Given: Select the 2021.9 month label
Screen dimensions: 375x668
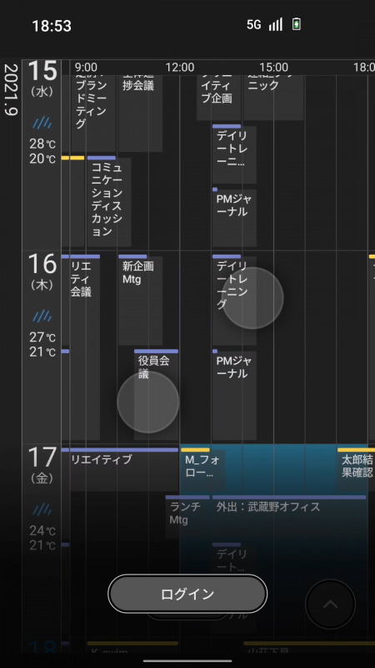Looking at the screenshot, I should tap(11, 90).
